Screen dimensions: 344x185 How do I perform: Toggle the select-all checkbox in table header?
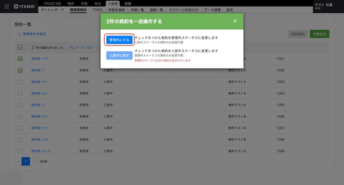[x=20, y=48]
